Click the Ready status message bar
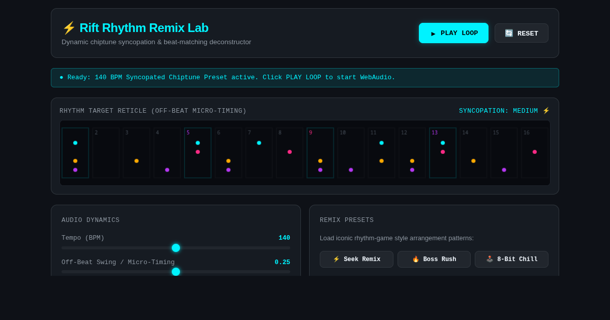Image resolution: width=610 pixels, height=320 pixels. (305, 78)
